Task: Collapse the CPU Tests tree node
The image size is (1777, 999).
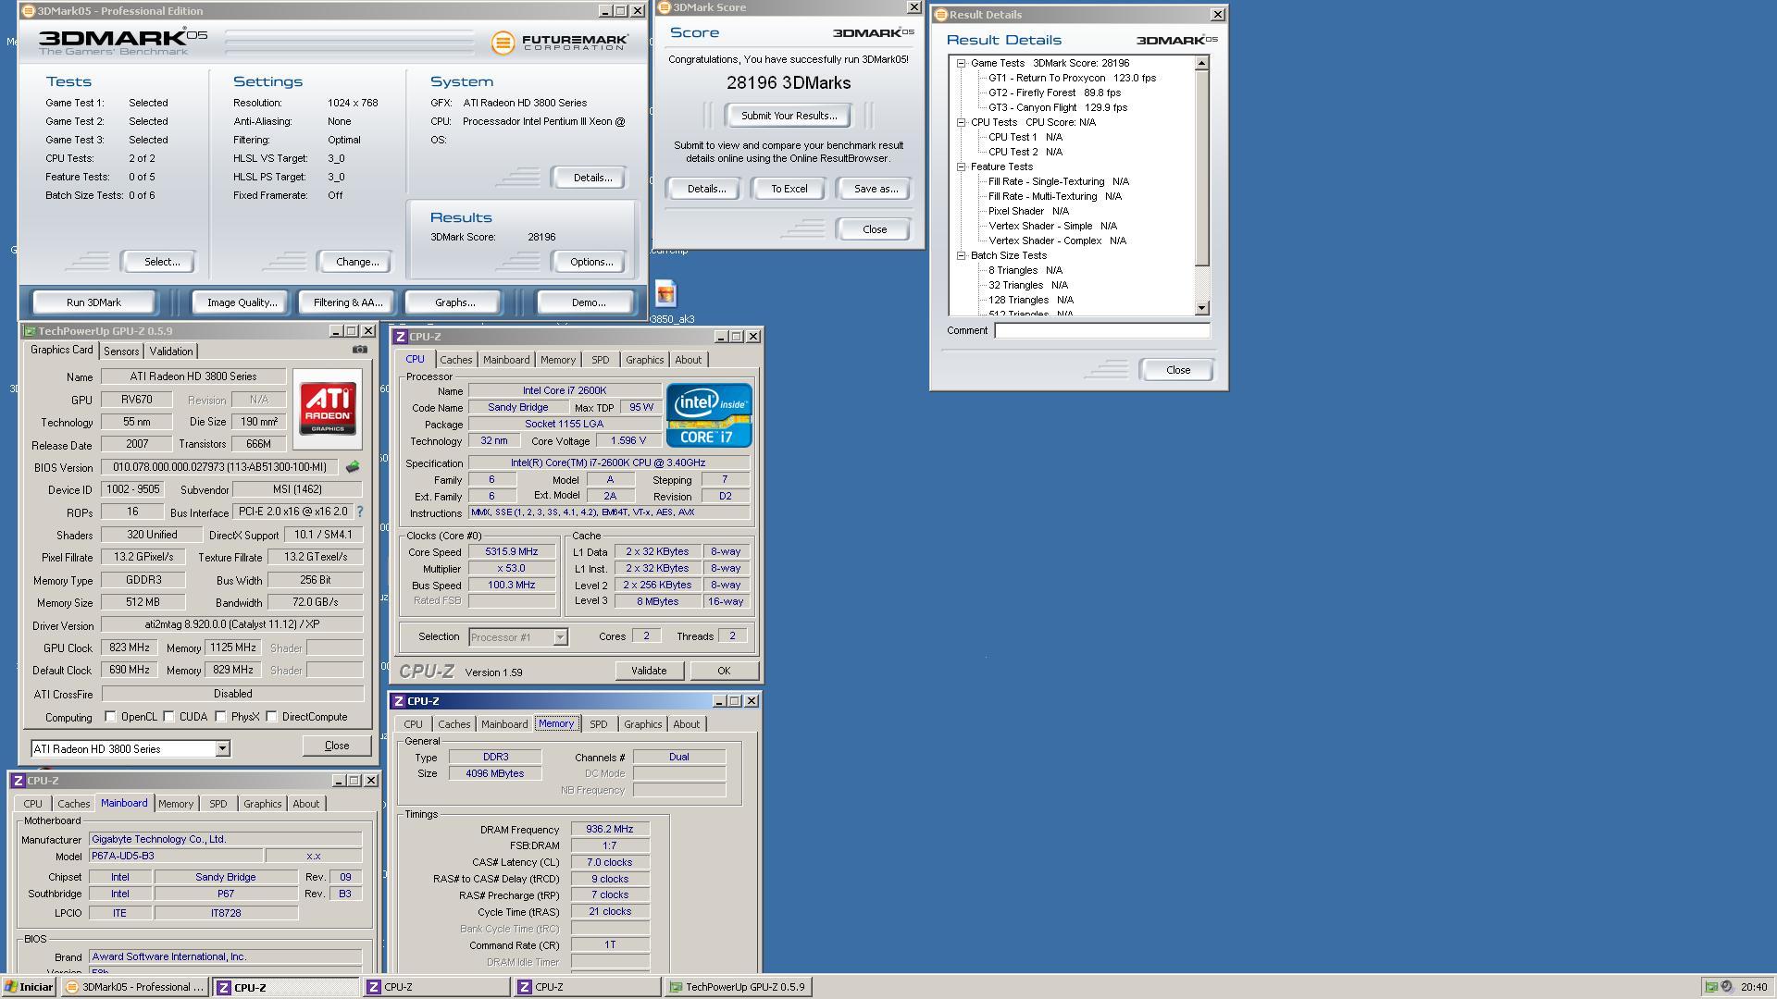Action: [x=962, y=123]
